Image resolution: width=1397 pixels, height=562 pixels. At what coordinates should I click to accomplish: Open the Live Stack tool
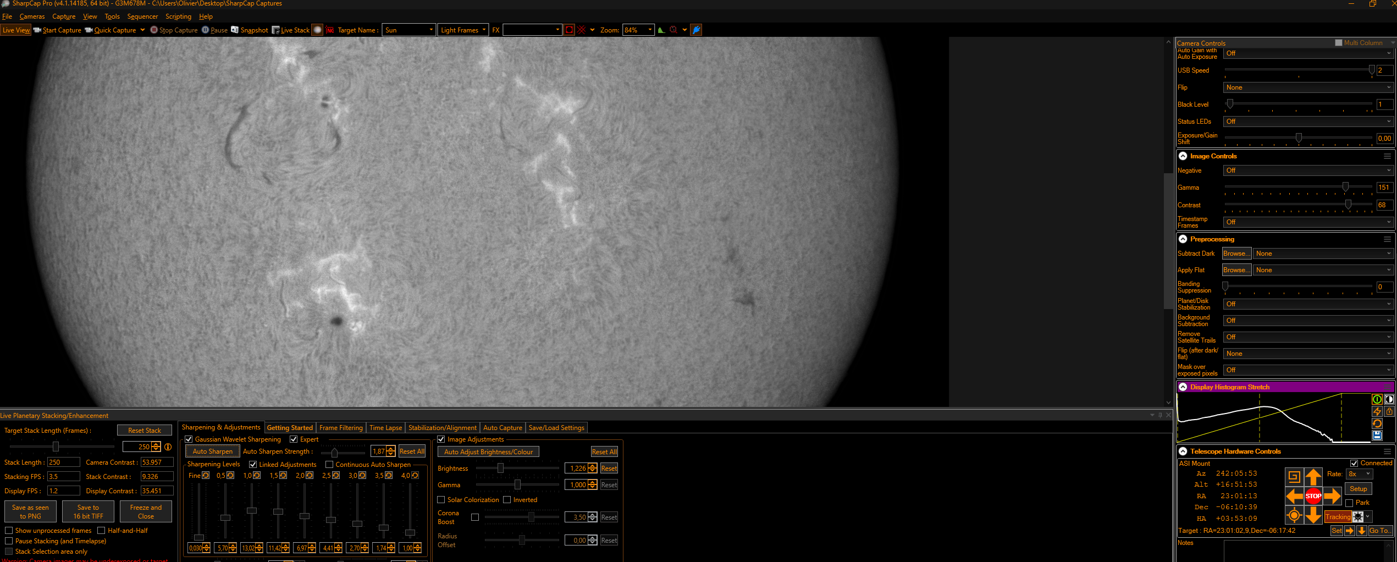pos(291,30)
